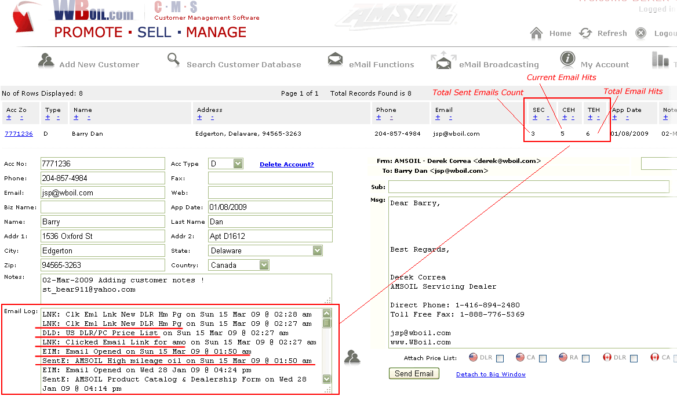Open the Detach to Big Window link

pyautogui.click(x=491, y=375)
